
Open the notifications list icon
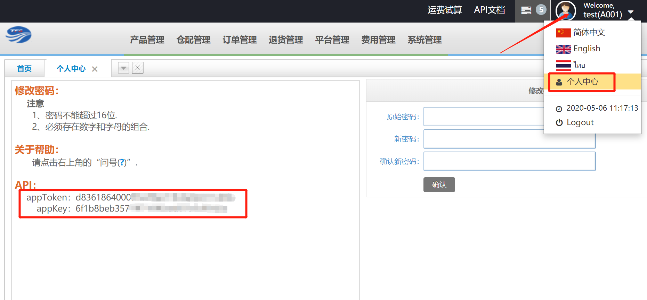(526, 10)
